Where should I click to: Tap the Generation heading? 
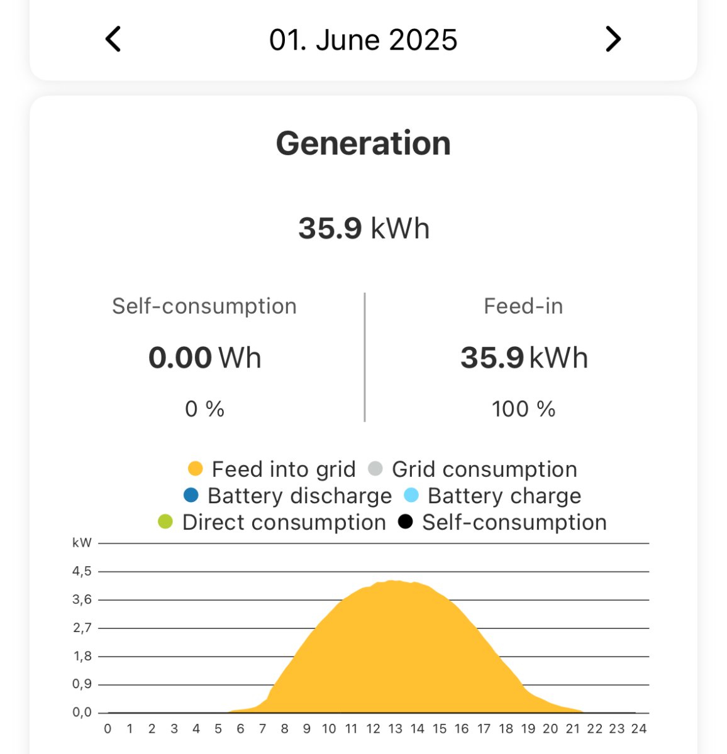point(363,143)
